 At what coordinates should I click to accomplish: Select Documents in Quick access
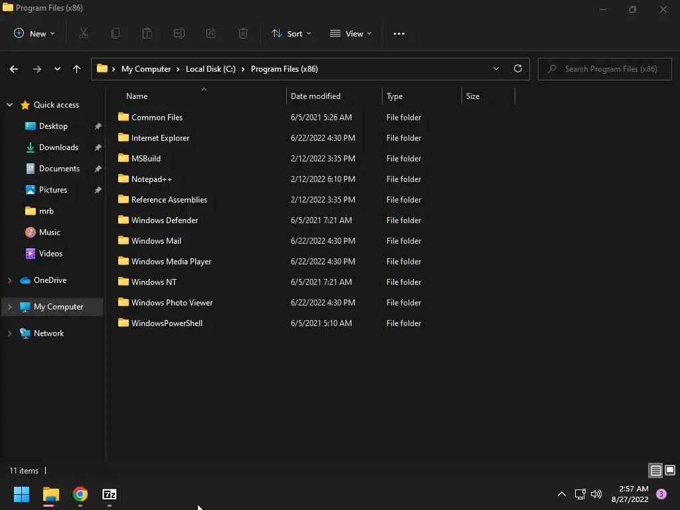[x=59, y=168]
